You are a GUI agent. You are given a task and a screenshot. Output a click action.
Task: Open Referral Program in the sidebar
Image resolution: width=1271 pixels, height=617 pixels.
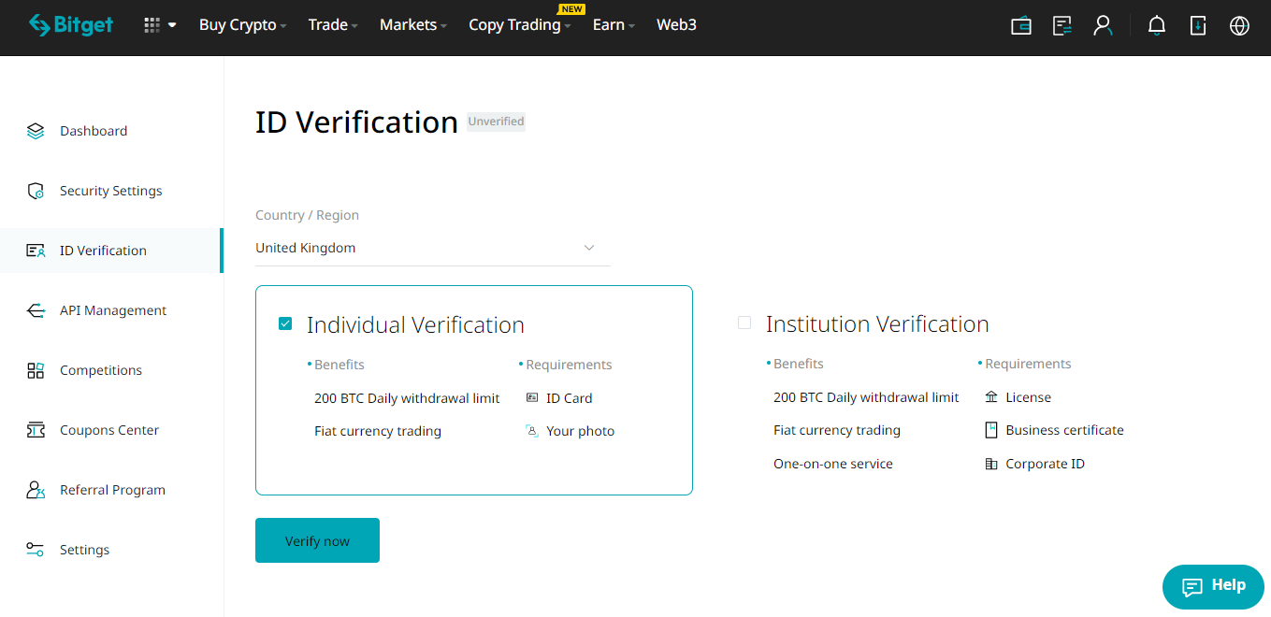pyautogui.click(x=111, y=490)
